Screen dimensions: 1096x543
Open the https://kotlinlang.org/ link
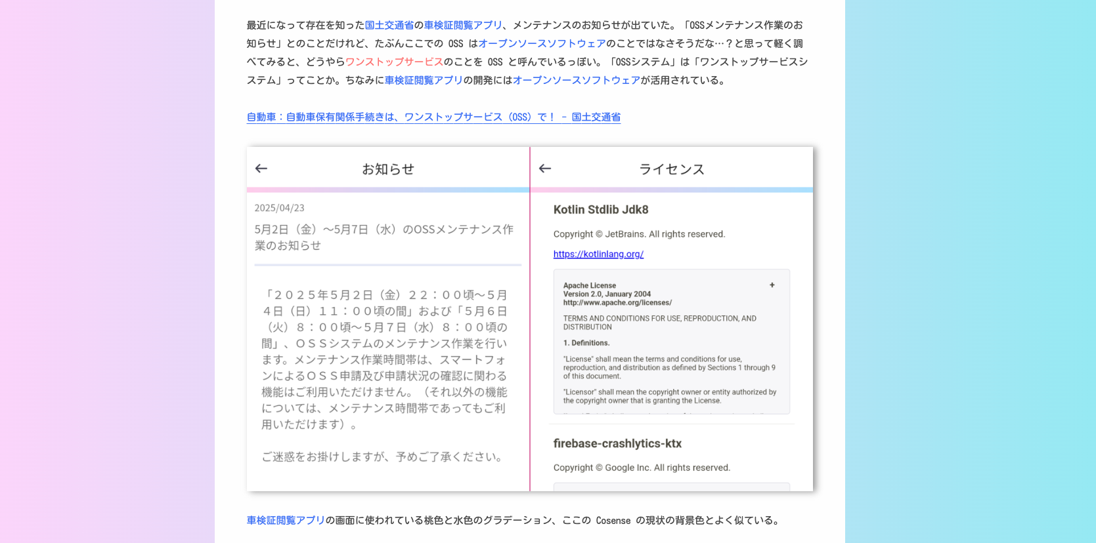[x=598, y=254]
